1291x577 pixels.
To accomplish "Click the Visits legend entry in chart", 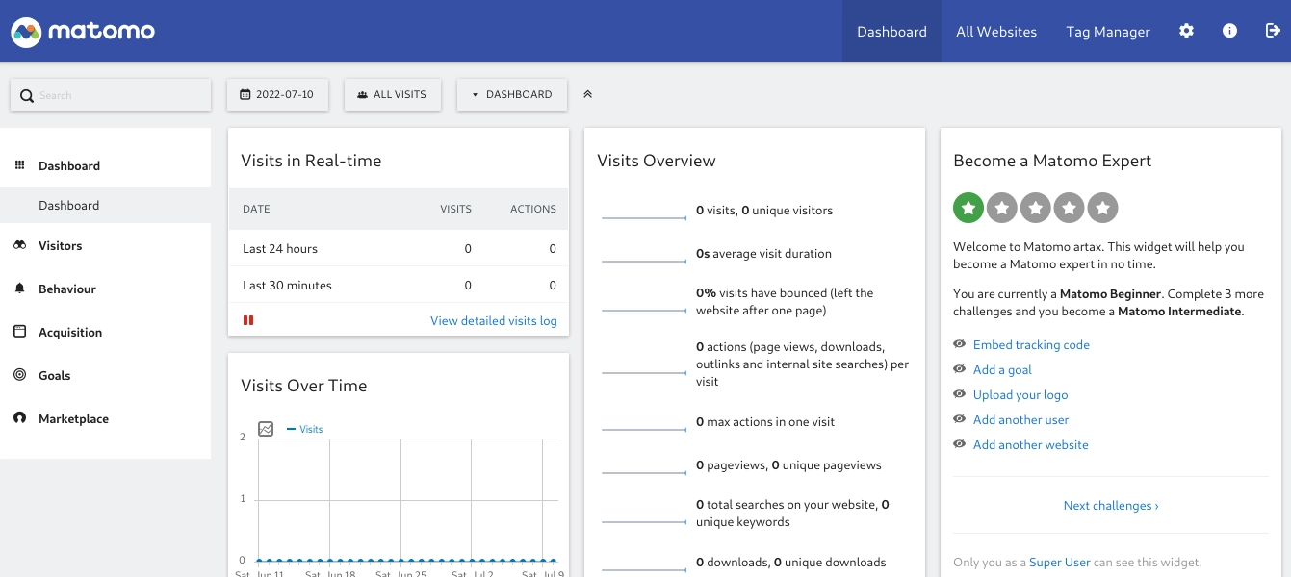I will pyautogui.click(x=305, y=429).
